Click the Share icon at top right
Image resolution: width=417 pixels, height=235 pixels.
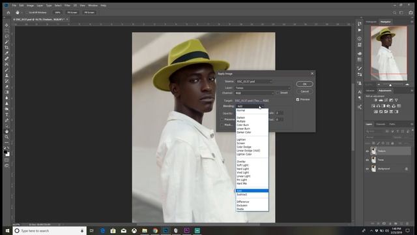click(411, 12)
